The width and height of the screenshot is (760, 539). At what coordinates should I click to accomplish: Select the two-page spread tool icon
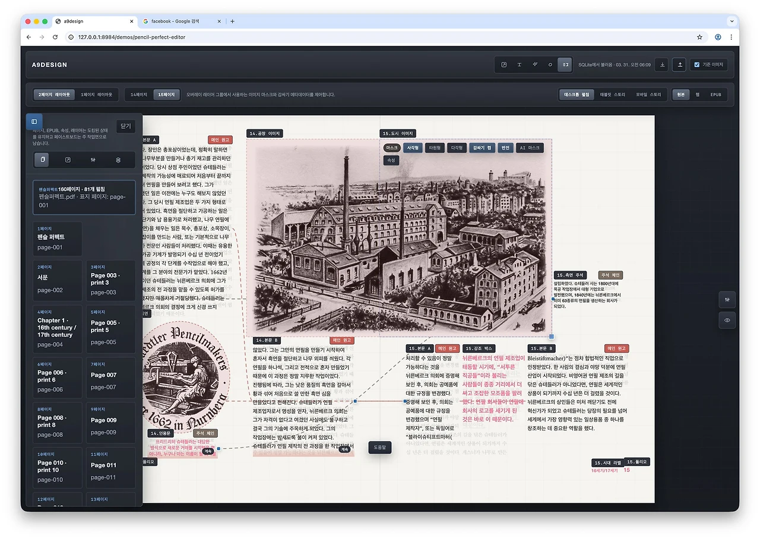565,65
